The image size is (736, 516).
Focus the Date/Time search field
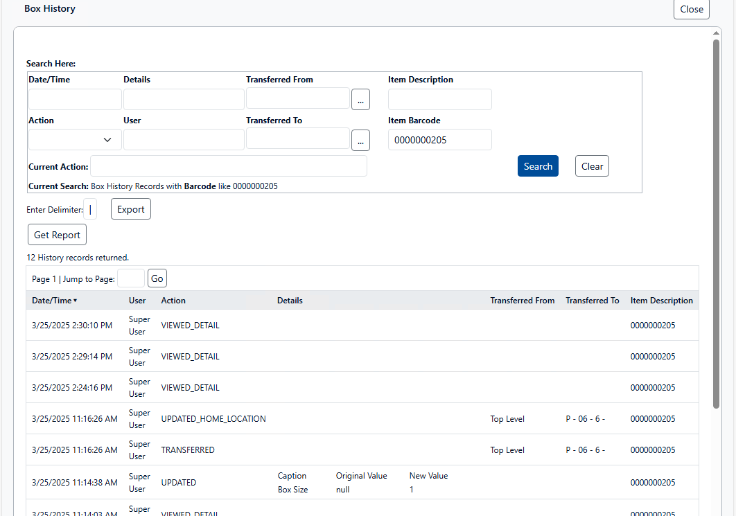tap(75, 99)
